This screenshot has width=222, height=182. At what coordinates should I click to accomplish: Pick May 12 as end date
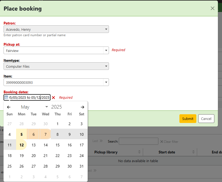coord(22,145)
